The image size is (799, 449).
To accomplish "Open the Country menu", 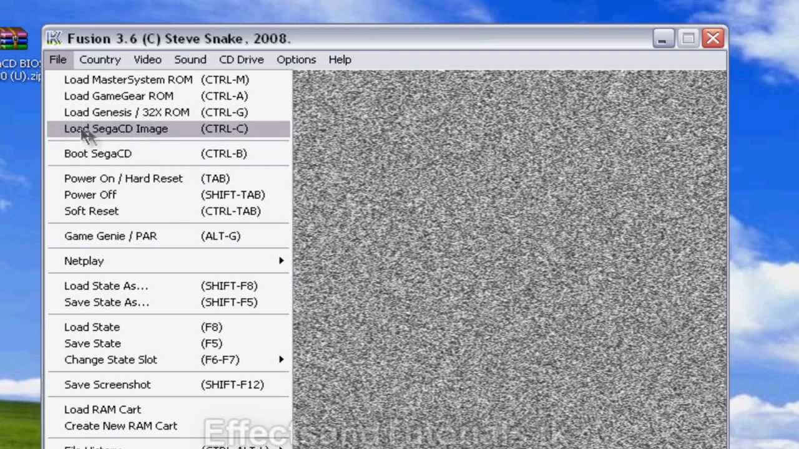I will point(100,59).
